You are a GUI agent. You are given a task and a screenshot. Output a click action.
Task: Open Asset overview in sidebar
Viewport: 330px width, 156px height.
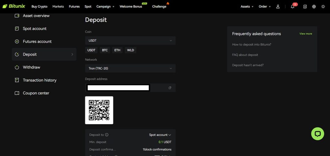[x=36, y=16]
